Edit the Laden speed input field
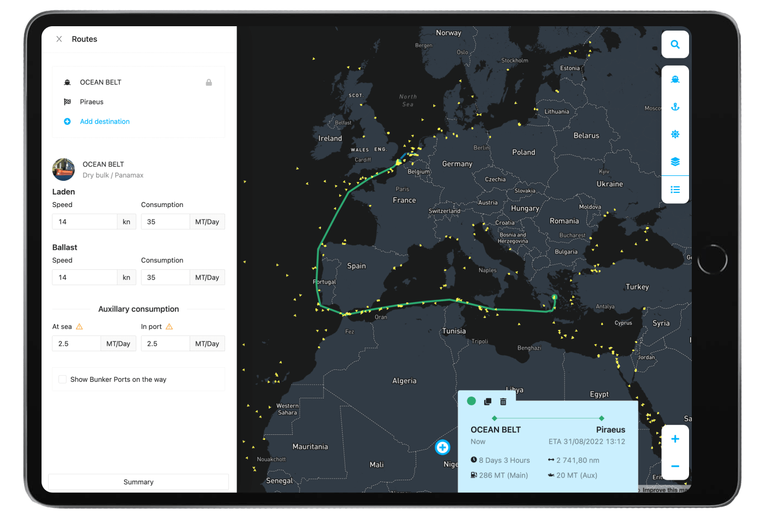Image resolution: width=765 pixels, height=519 pixels. coord(85,222)
